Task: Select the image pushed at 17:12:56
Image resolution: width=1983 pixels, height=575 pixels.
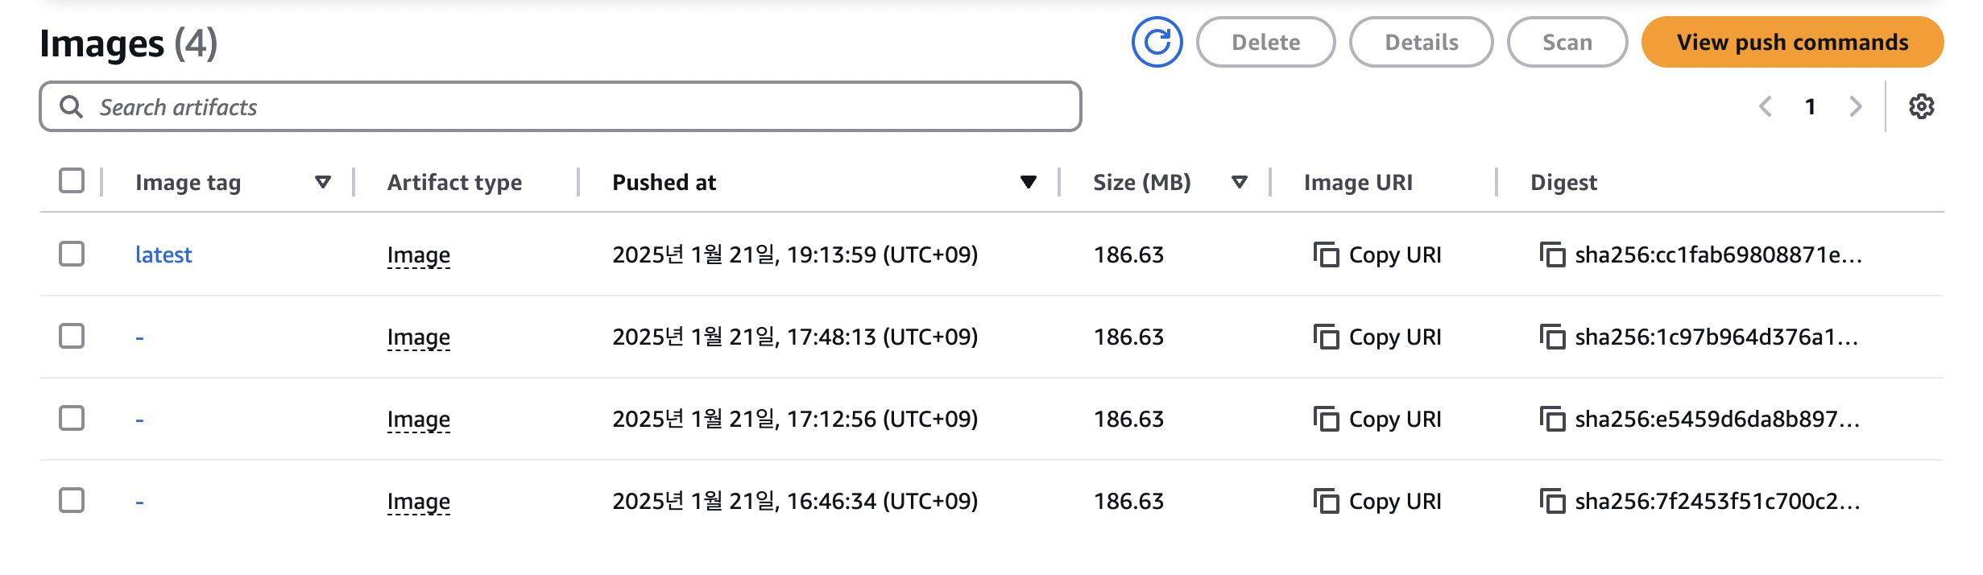Action: click(x=72, y=418)
